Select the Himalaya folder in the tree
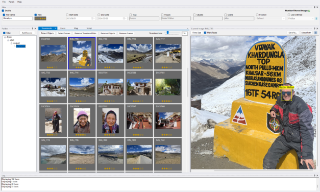 [20, 46]
